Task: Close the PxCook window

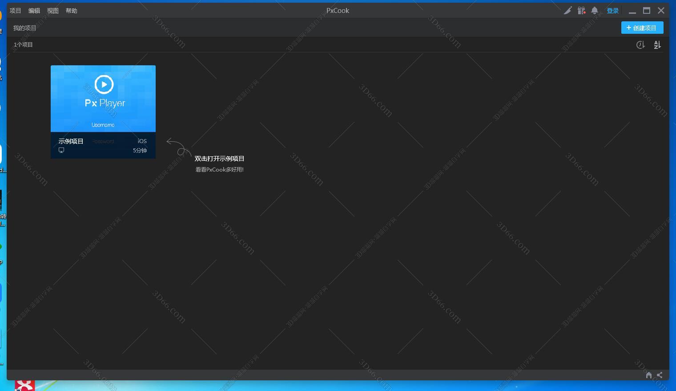Action: [x=661, y=11]
